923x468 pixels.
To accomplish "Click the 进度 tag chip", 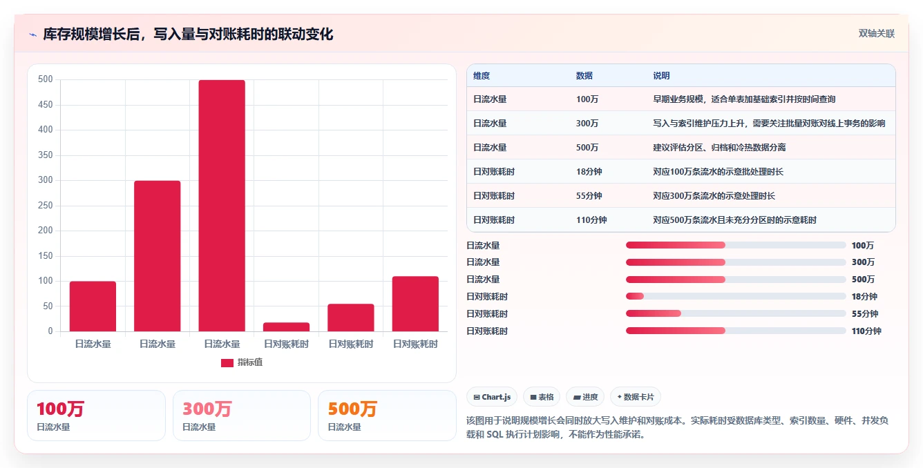I will pyautogui.click(x=585, y=397).
